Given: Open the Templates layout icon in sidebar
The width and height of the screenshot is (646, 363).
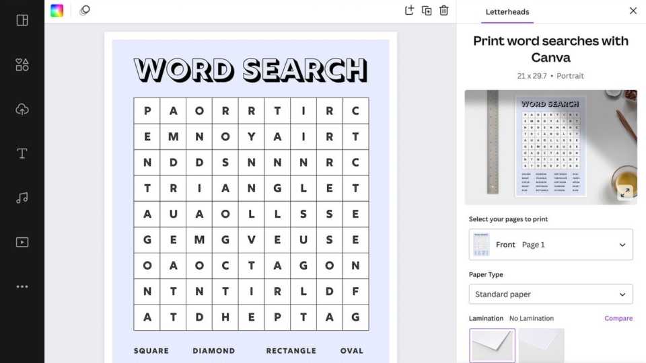Looking at the screenshot, I should click(x=22, y=20).
